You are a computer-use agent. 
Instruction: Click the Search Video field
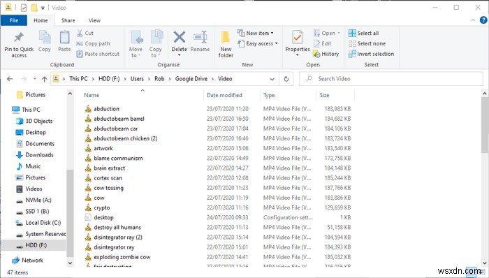[x=391, y=79]
